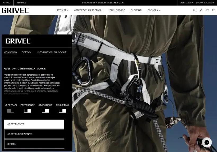Viewport: 217px width, 152px height.
Task: Open the search icon in header
Action: [194, 10]
